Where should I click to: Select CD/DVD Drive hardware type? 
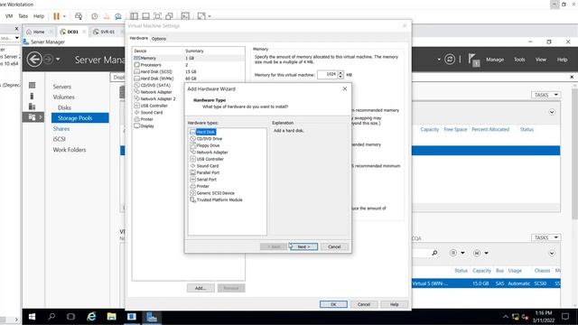(x=206, y=139)
